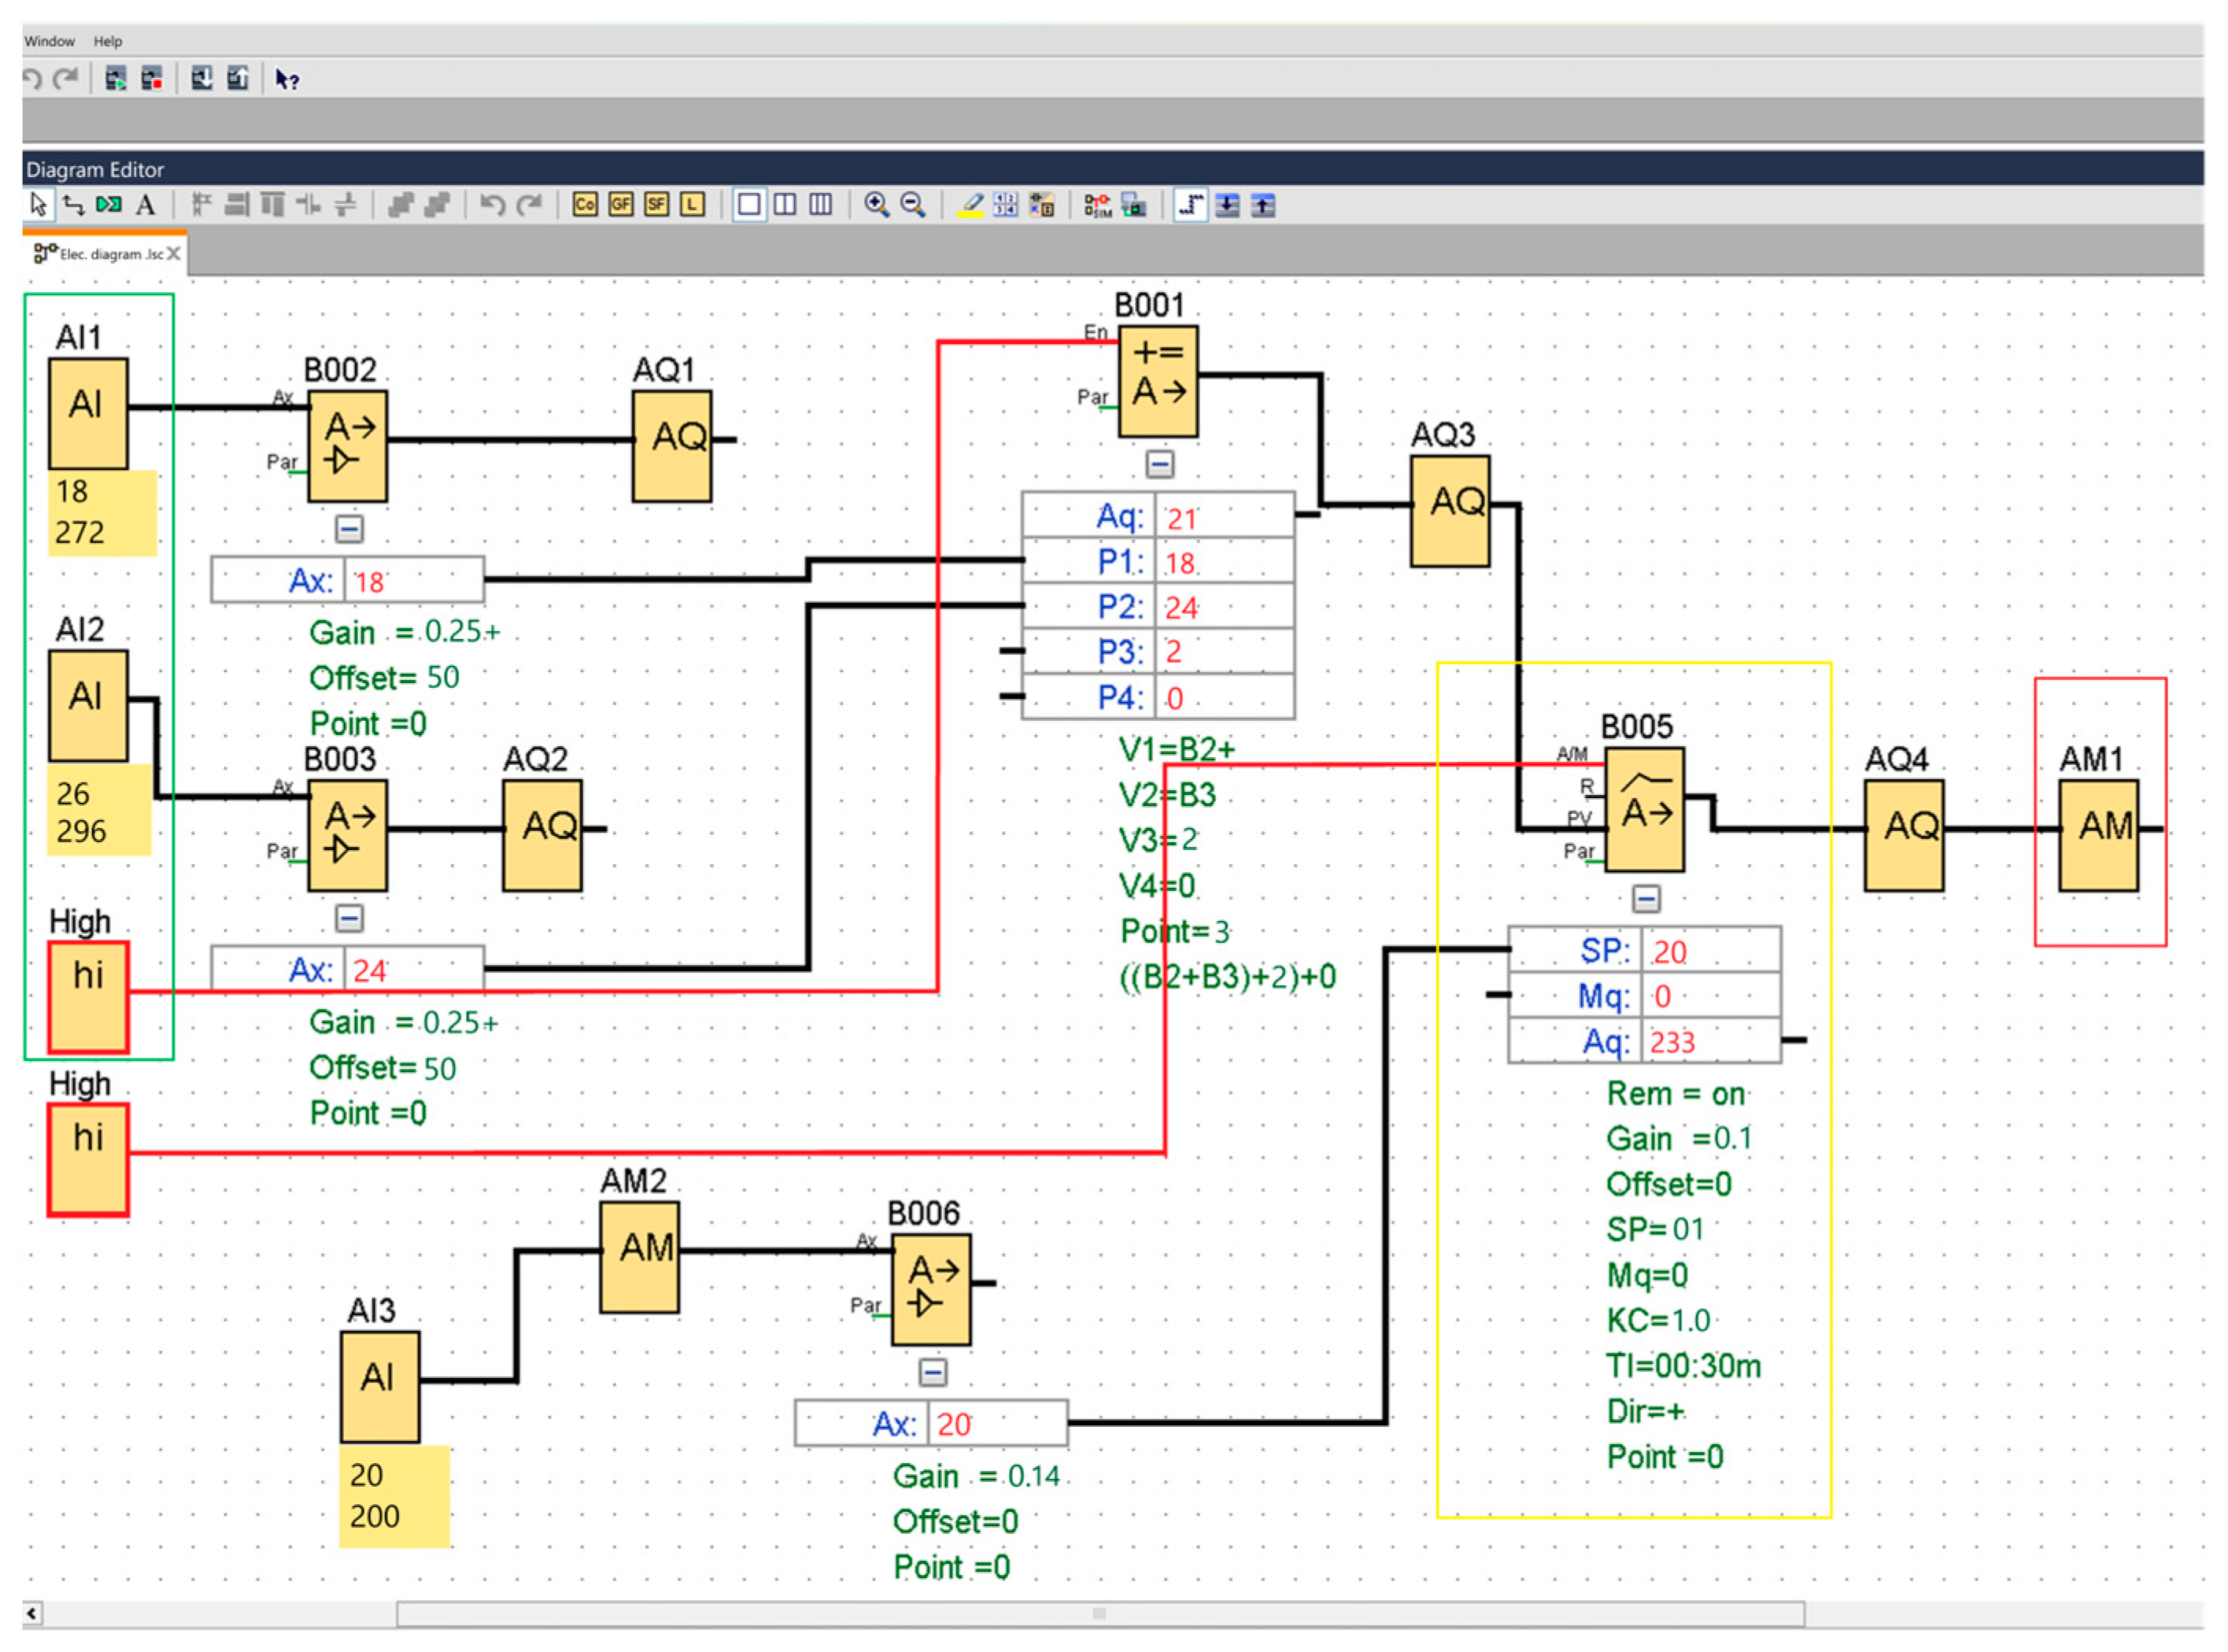
Task: Click the zoom in magnifier icon
Action: pos(877,205)
